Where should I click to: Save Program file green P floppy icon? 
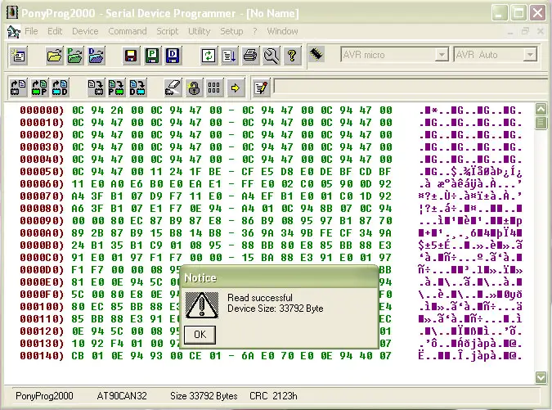(x=152, y=56)
